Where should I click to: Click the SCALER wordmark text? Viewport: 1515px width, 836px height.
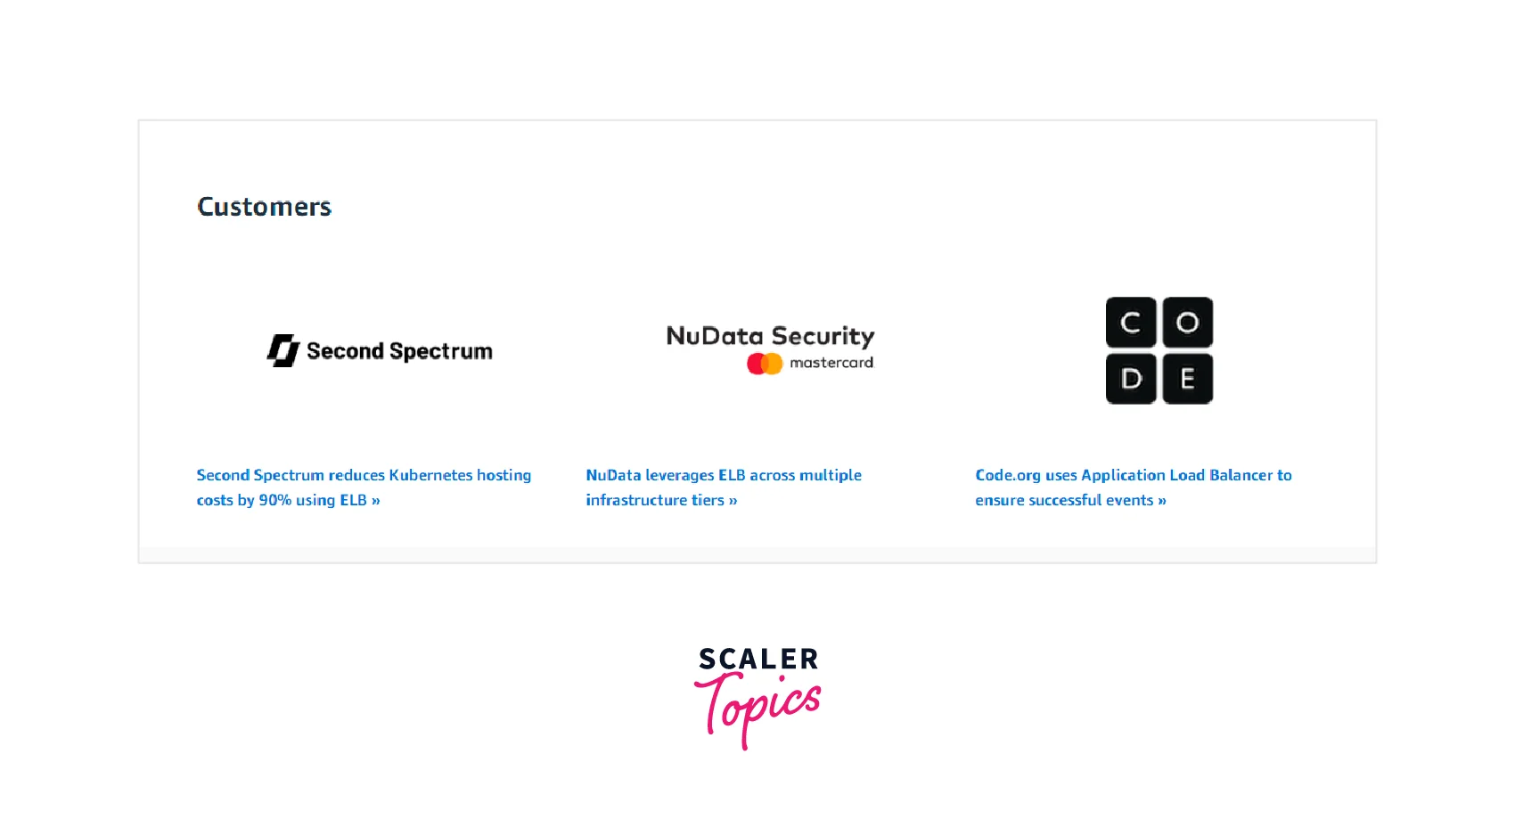coord(758,660)
